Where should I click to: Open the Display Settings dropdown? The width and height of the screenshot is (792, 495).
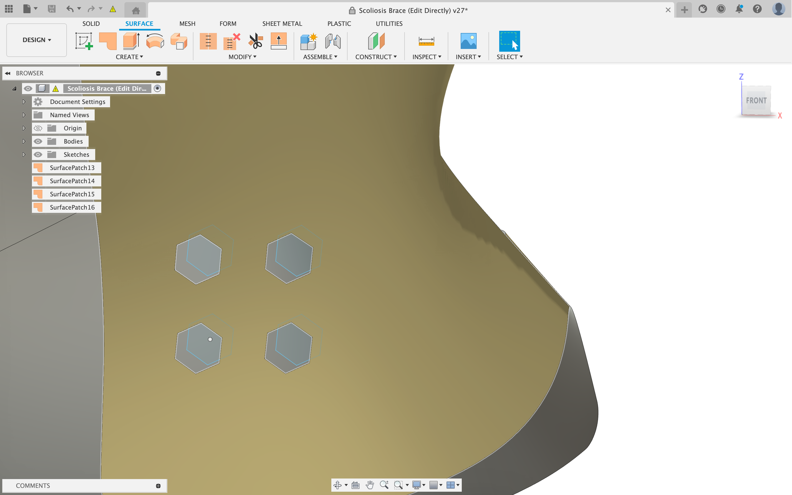(418, 485)
